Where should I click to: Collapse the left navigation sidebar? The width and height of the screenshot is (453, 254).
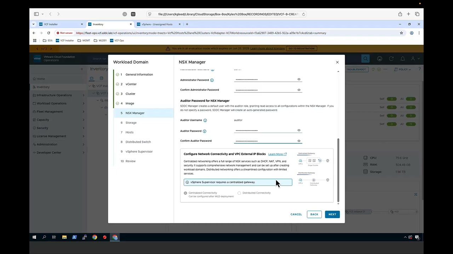coord(82,69)
